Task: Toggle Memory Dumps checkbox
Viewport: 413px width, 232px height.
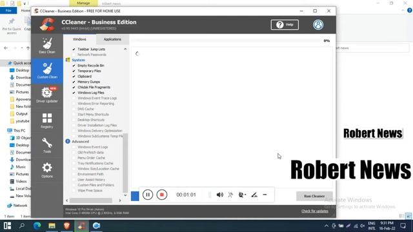Action: coord(74,82)
